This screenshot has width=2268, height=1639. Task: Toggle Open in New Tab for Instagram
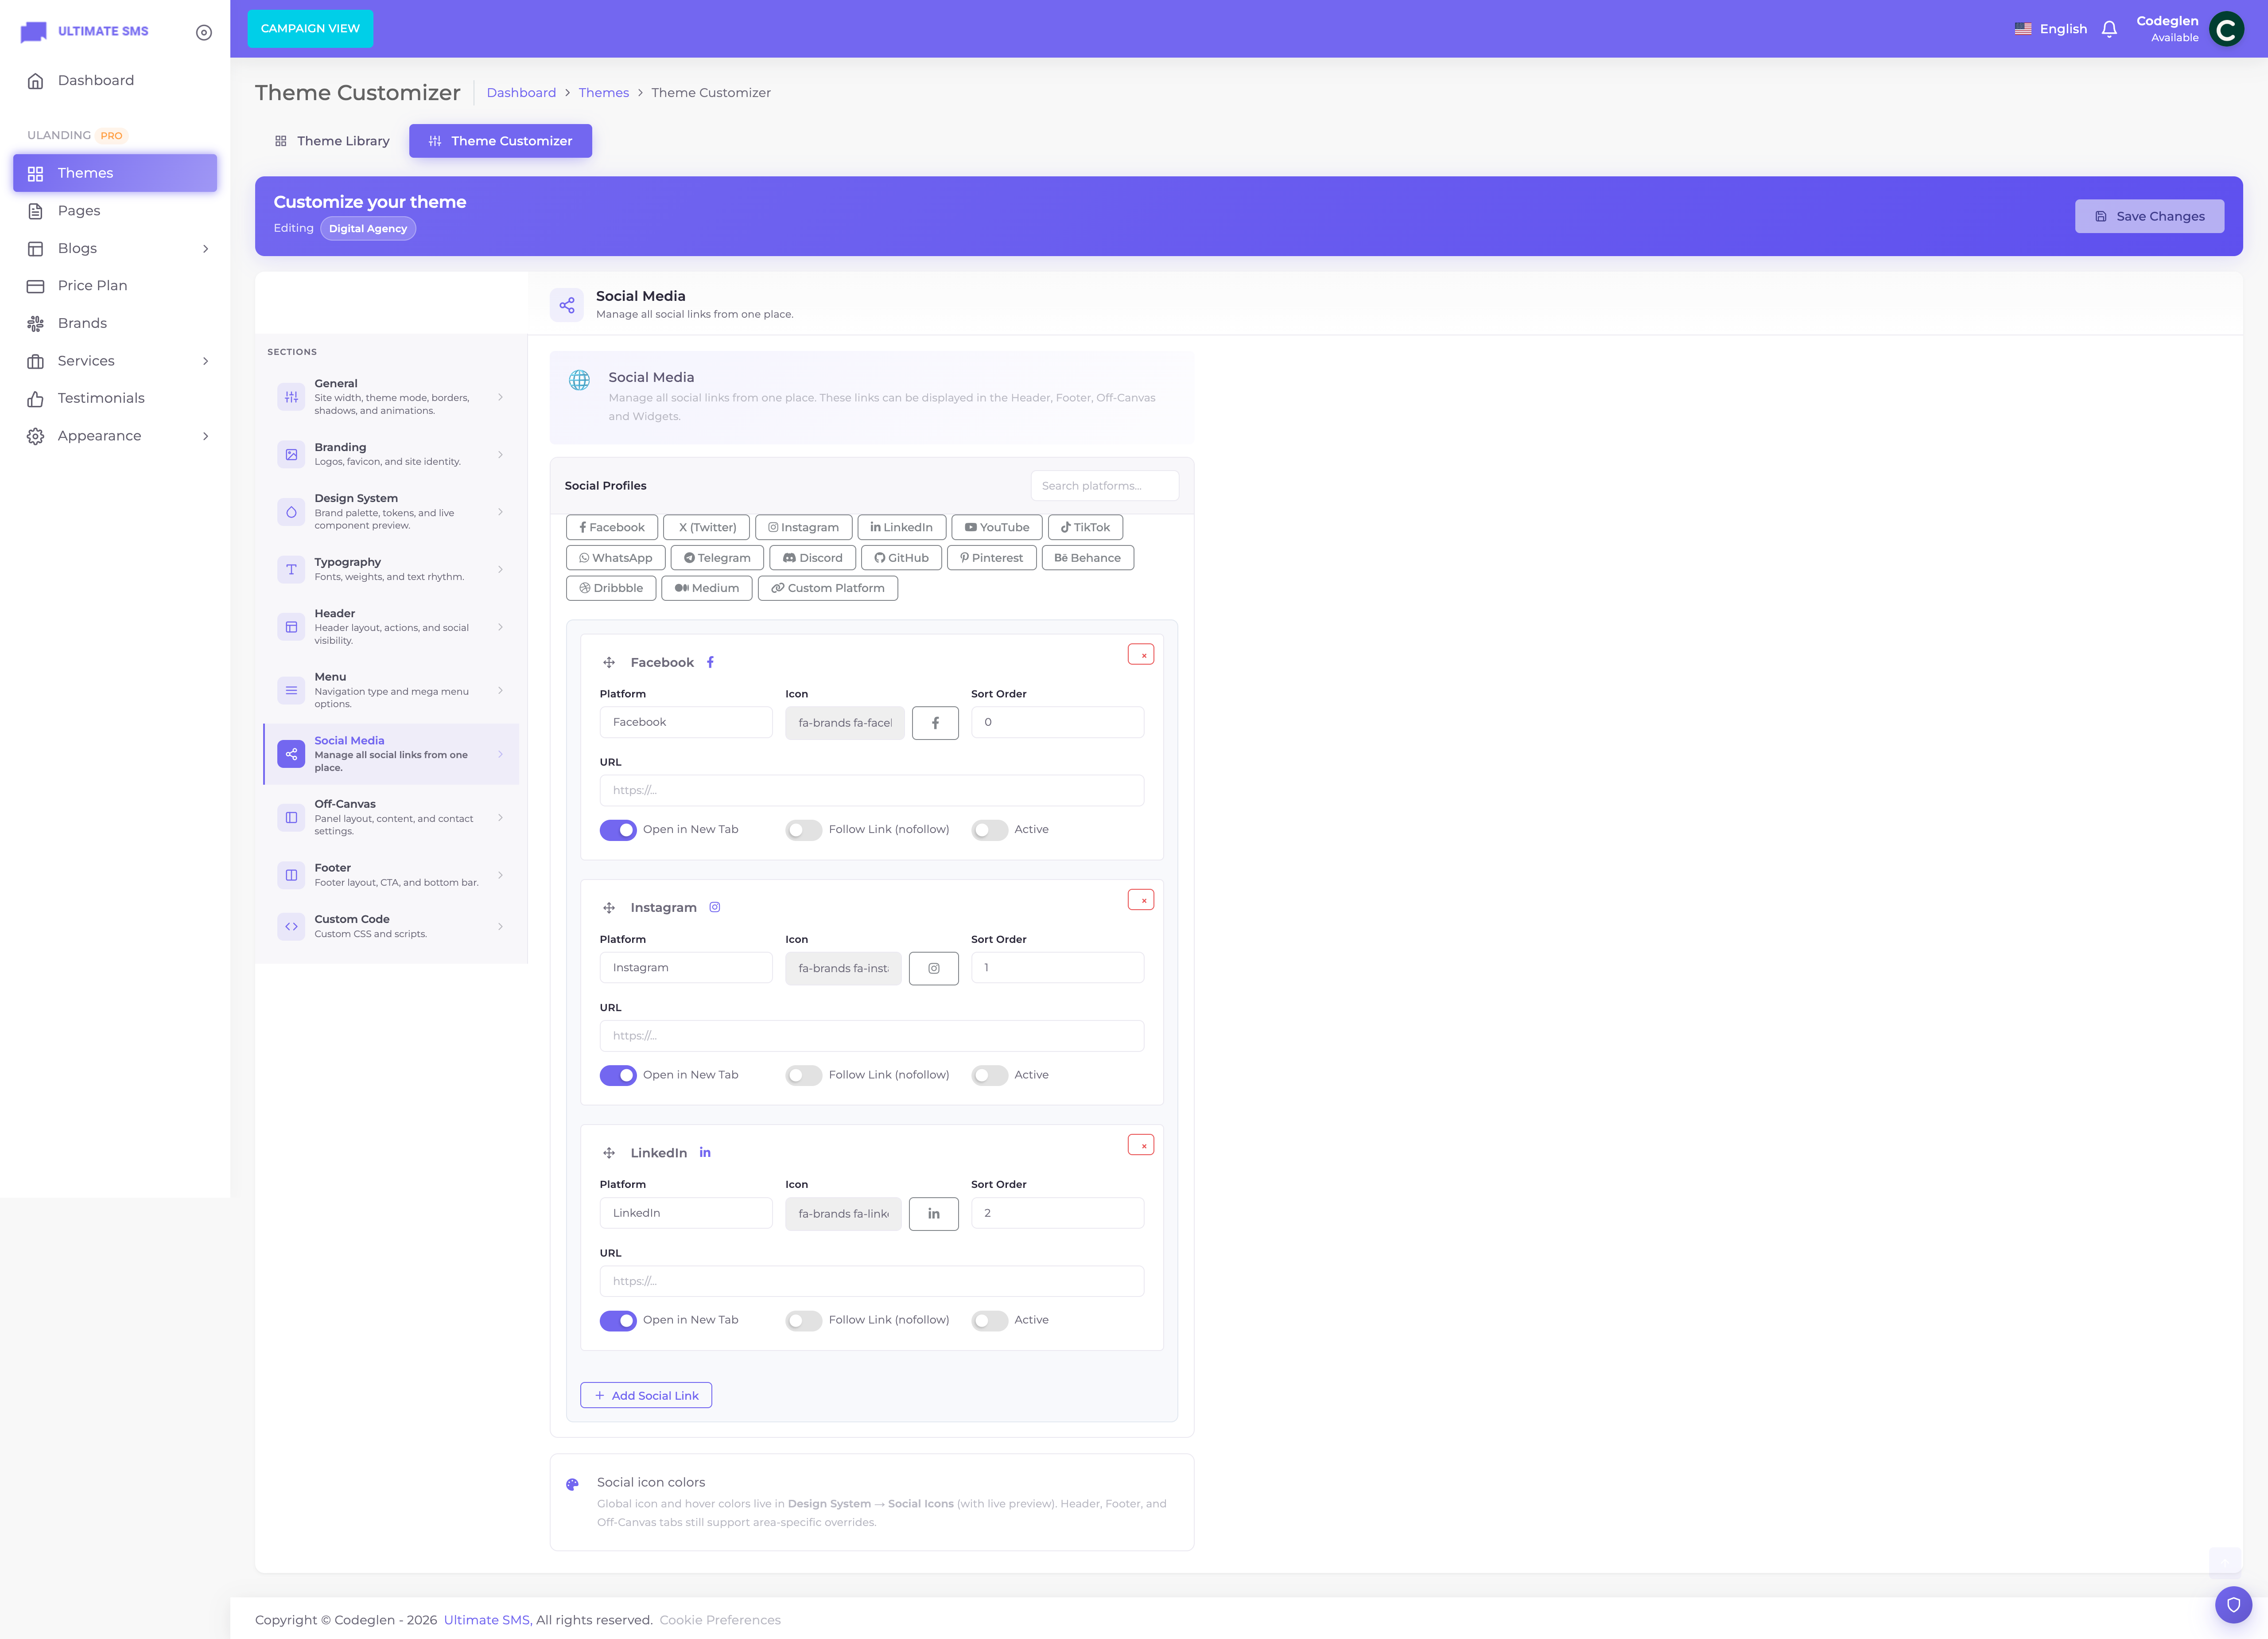tap(618, 1075)
